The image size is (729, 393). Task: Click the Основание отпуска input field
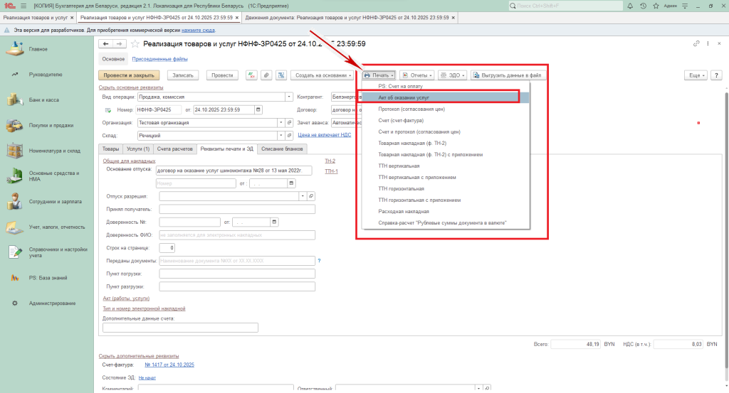235,171
